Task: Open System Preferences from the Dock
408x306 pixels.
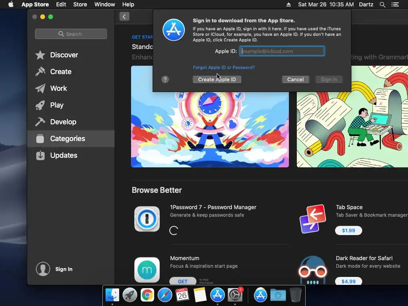Action: [x=235, y=295]
